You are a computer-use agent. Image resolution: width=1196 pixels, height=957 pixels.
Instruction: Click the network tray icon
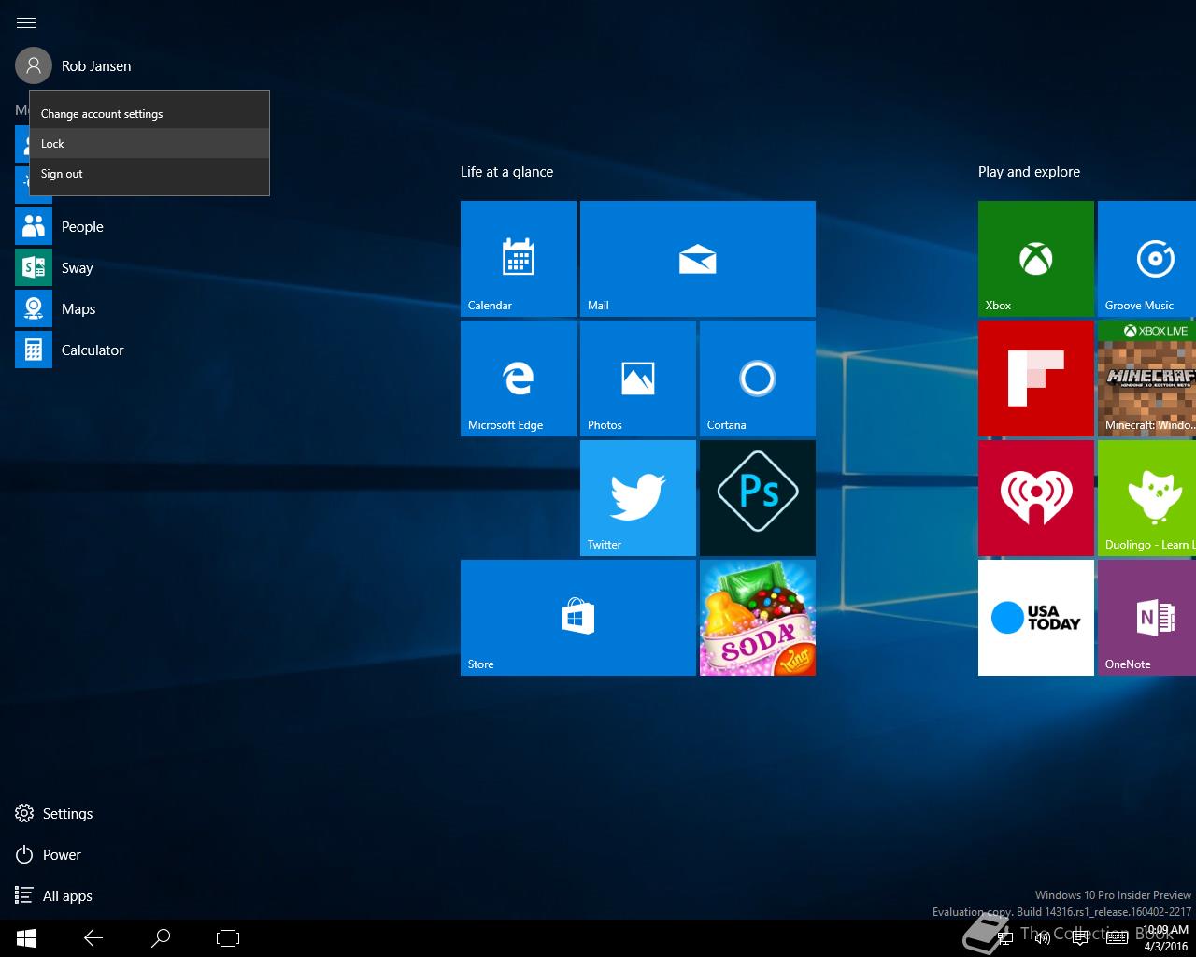click(1004, 937)
